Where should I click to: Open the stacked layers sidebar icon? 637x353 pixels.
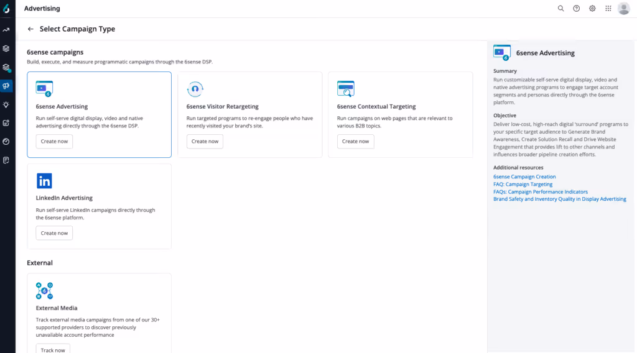click(6, 48)
